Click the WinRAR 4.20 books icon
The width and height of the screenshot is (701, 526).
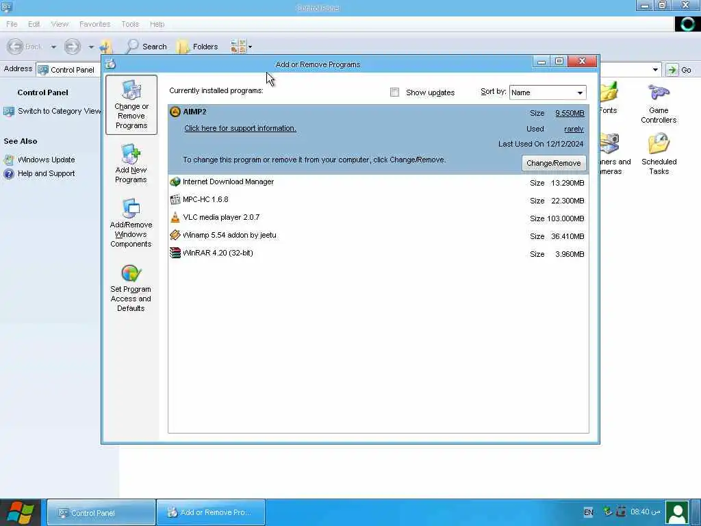tap(175, 253)
